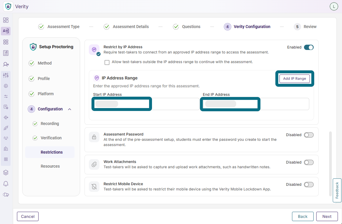342x224 pixels.
Task: Click the Verity shield logo in header
Action: 8,6
